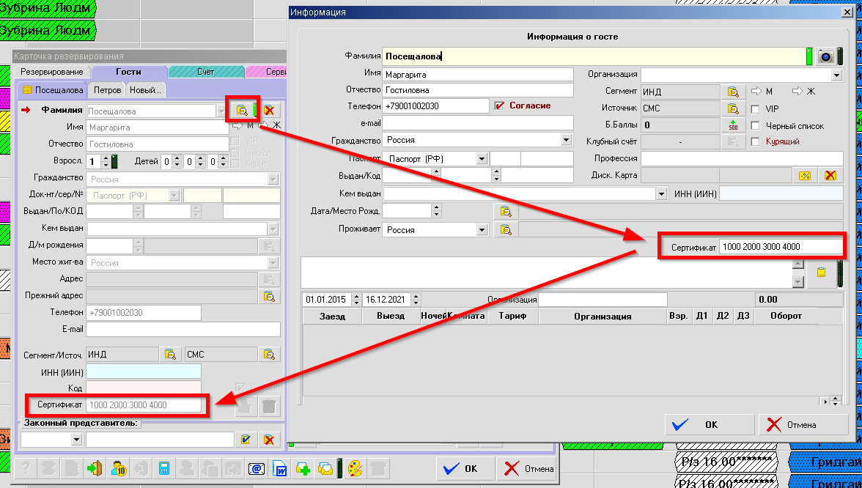Toggle the Согласие consent checkbox
This screenshot has height=488, width=862.
pos(501,106)
